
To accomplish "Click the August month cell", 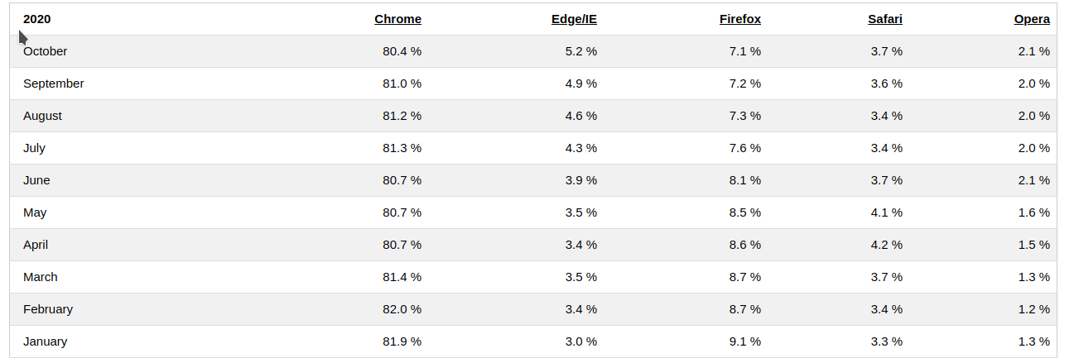I will click(x=42, y=116).
